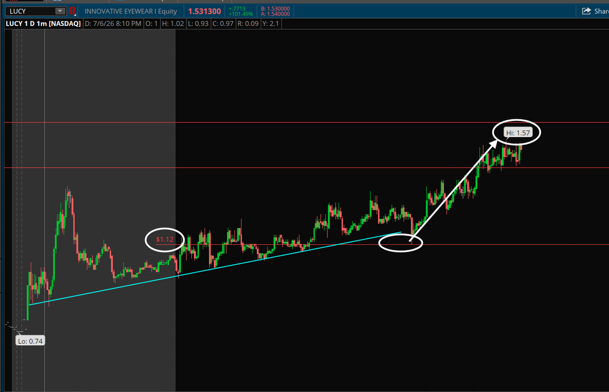
Task: Open the LUCY symbol selector dropdown arrow
Action: click(60, 11)
